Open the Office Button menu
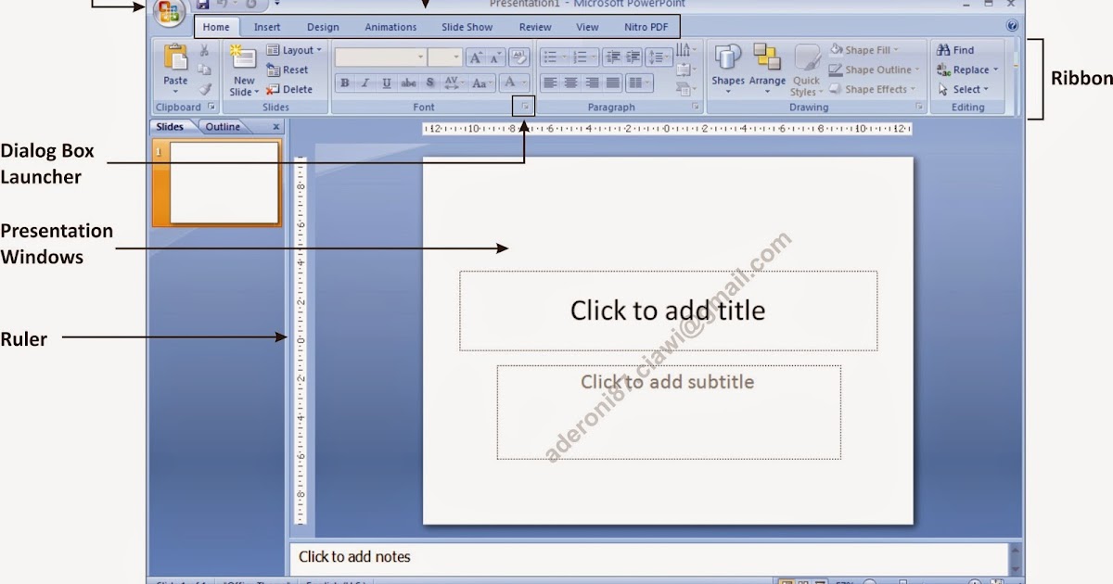This screenshot has width=1113, height=584. point(169,12)
